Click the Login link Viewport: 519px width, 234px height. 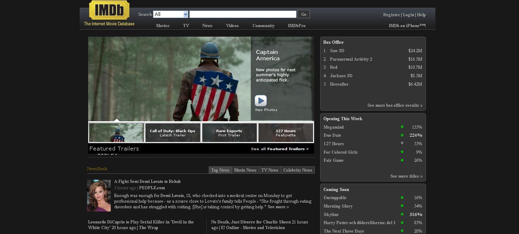408,15
